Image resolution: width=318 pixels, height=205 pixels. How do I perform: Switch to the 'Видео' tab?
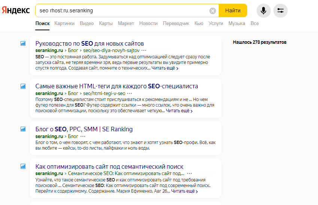click(87, 24)
